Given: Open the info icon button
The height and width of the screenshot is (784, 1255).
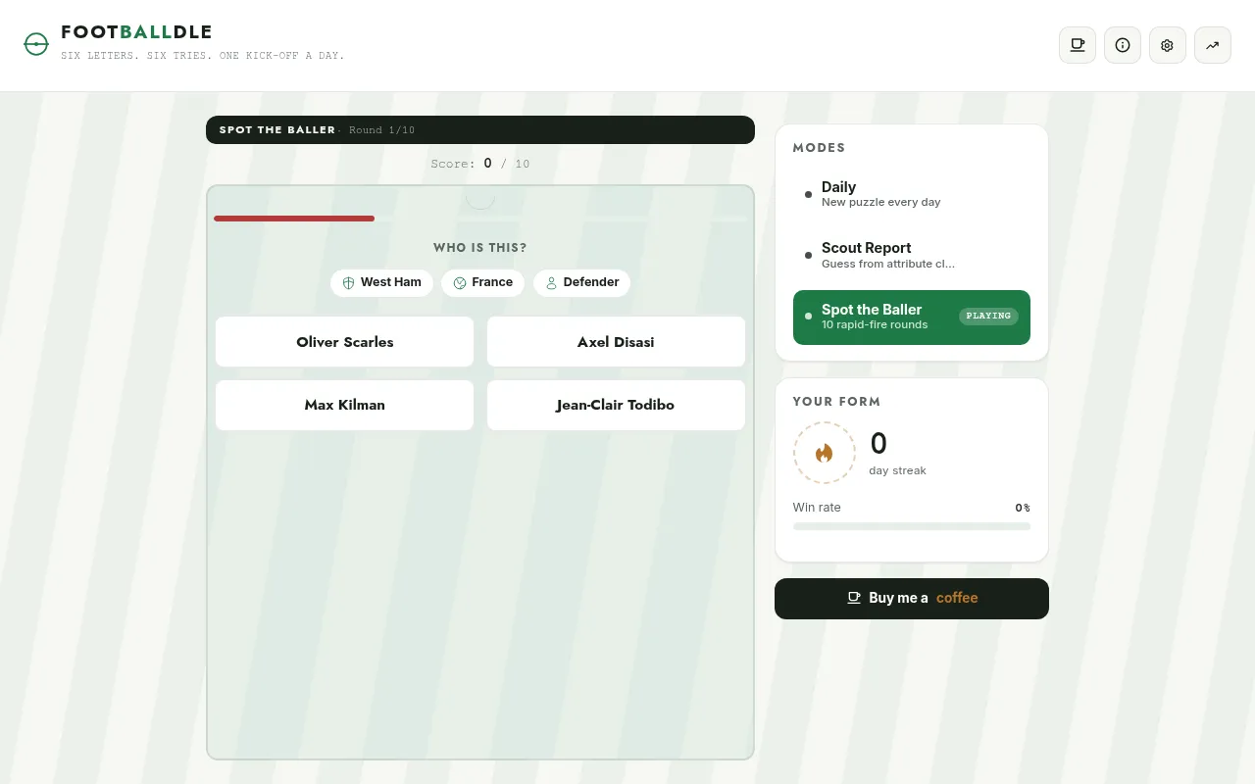Looking at the screenshot, I should click(x=1123, y=45).
